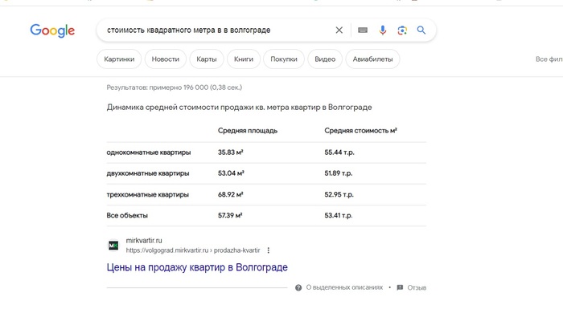Click the mirkvartir.ru site favicon
Viewport: 563px width, 313px height.
point(113,246)
